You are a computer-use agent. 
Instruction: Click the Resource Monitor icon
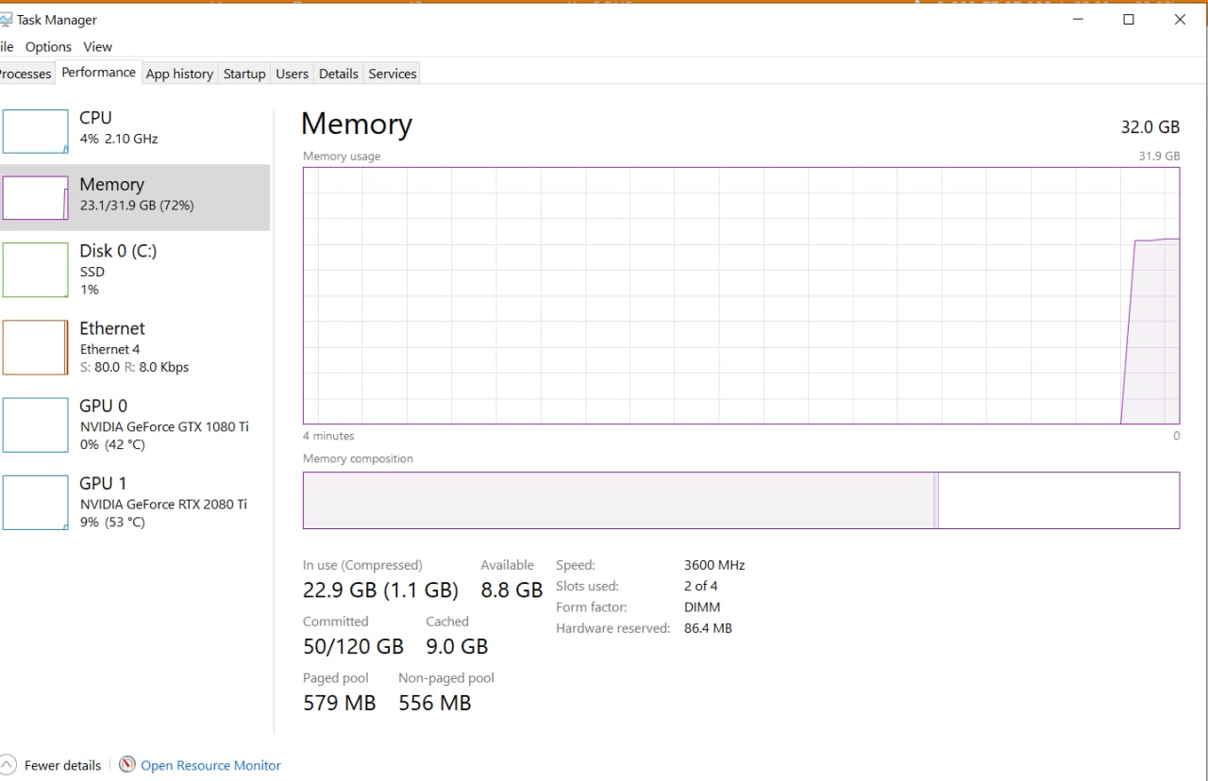pyautogui.click(x=127, y=765)
